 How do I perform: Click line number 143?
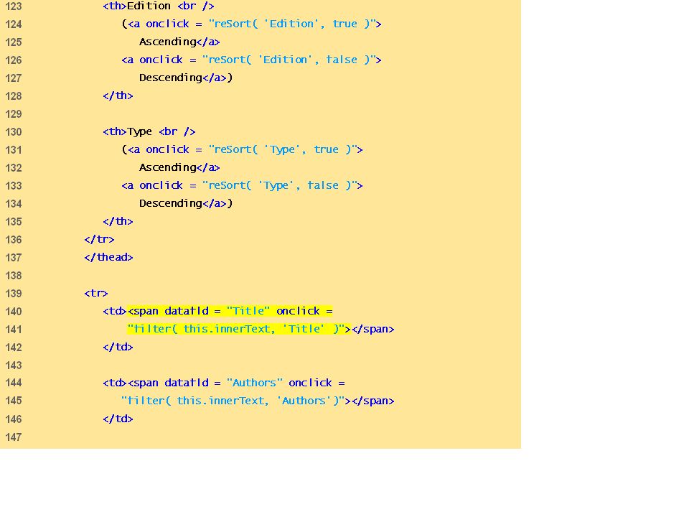tap(13, 365)
